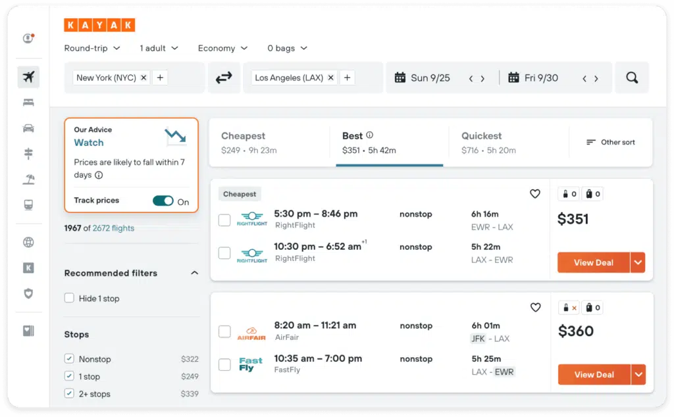Image resolution: width=674 pixels, height=417 pixels.
Task: Uncheck the Nonstop stops filter
Action: pyautogui.click(x=69, y=358)
